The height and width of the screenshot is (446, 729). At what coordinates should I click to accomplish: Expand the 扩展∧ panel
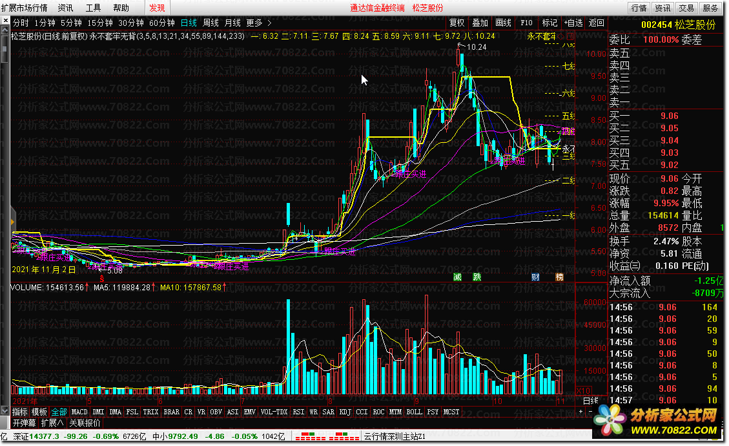tap(52, 423)
